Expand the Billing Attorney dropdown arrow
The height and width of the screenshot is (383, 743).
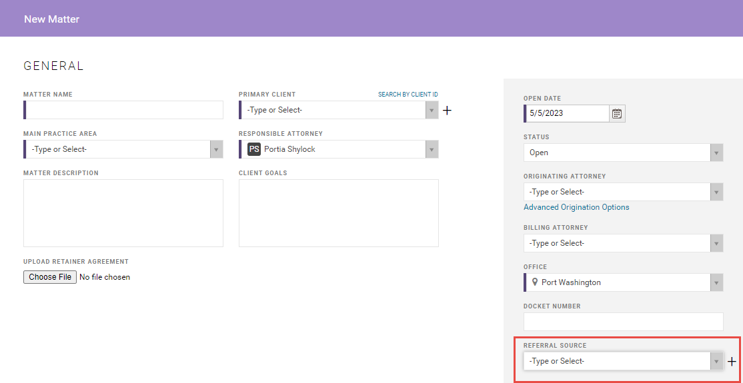tap(716, 243)
